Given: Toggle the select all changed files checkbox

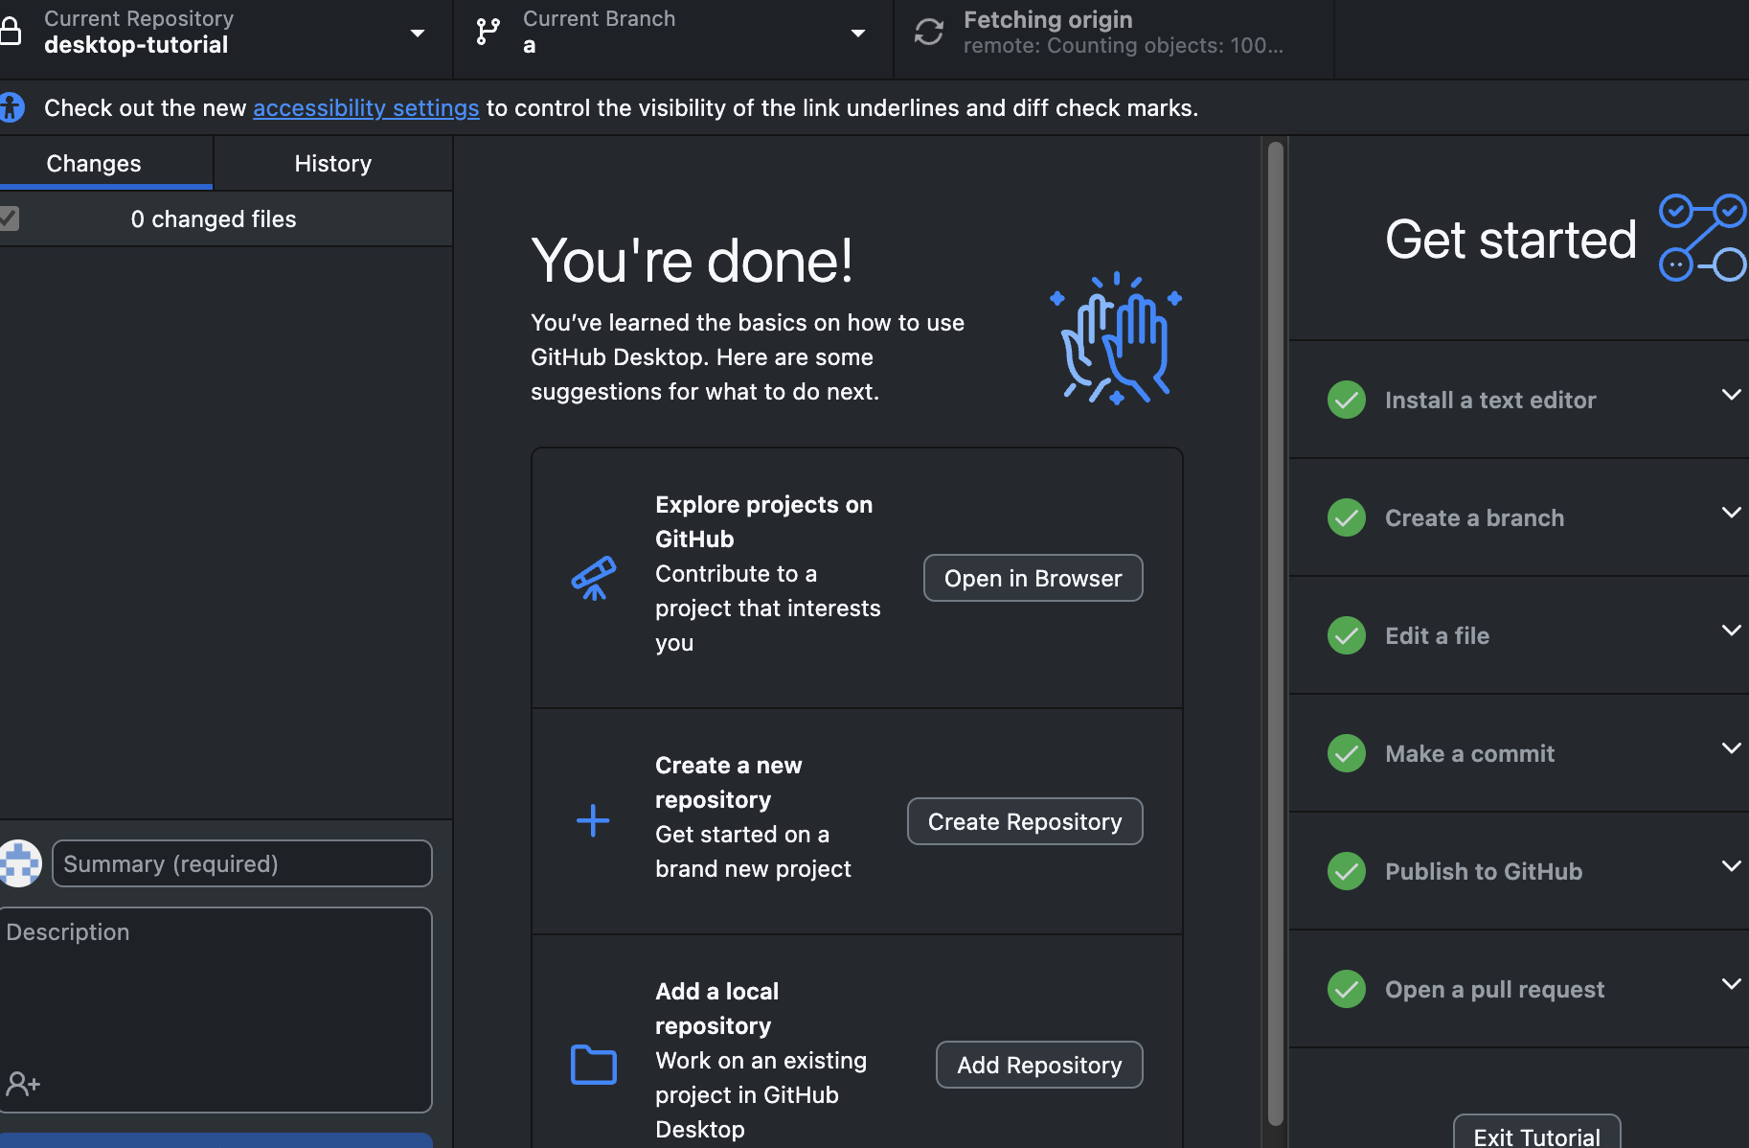Looking at the screenshot, I should coord(9,218).
